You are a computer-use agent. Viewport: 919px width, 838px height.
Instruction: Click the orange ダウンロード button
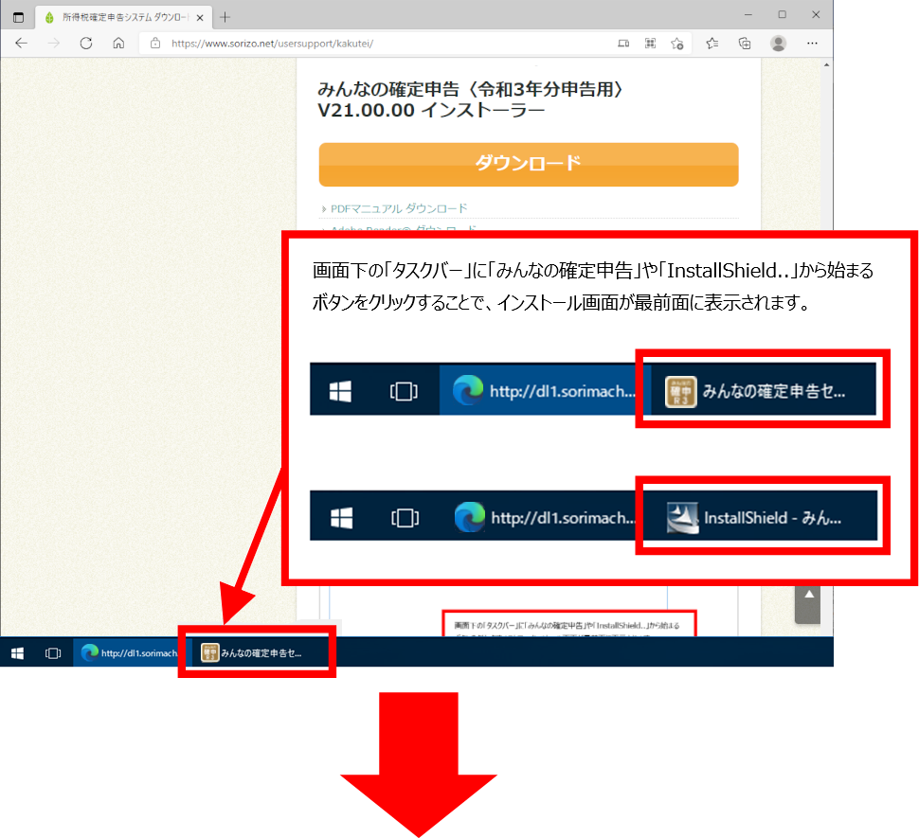click(x=528, y=165)
